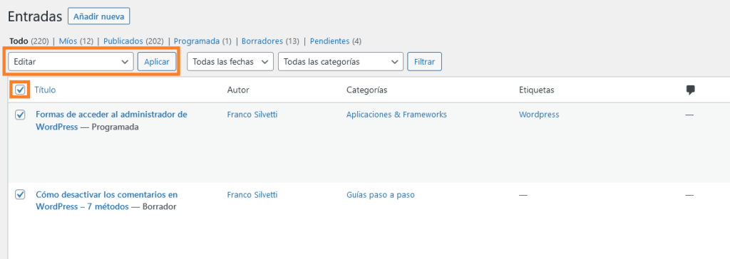Sort posts by comments bubble icon

pos(690,90)
